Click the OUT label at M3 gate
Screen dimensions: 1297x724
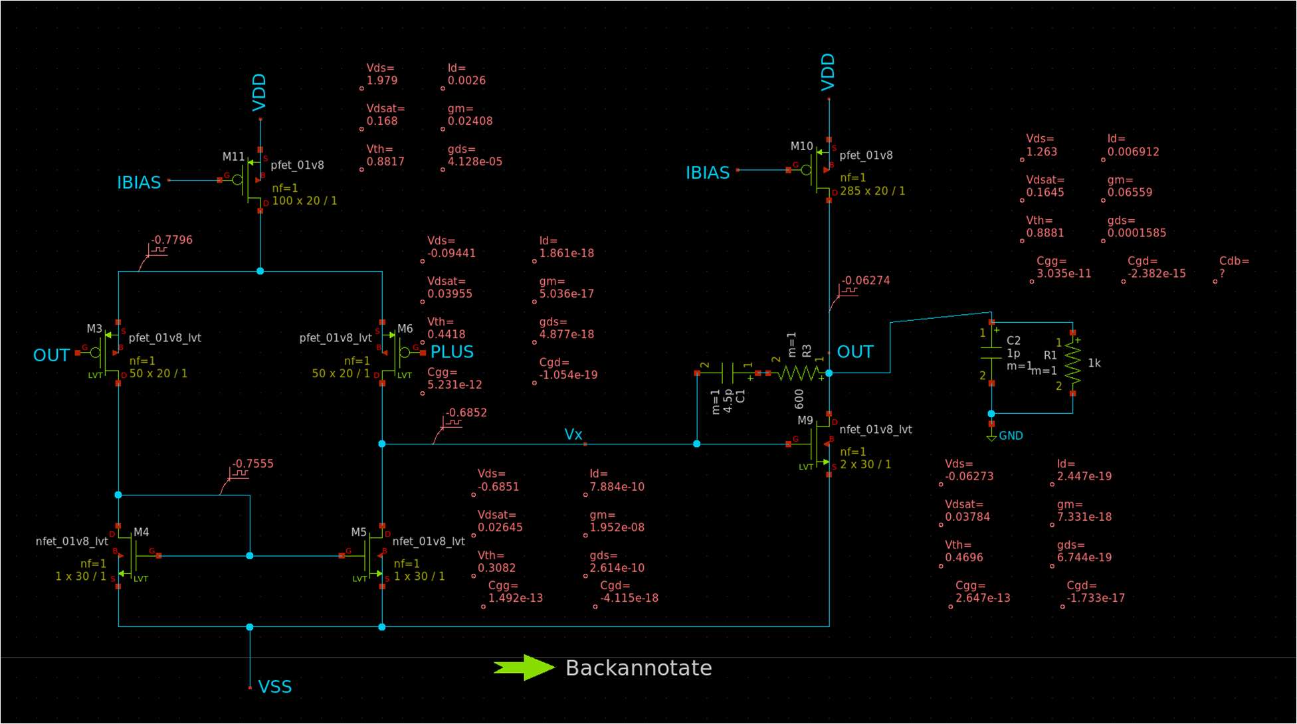(x=51, y=355)
